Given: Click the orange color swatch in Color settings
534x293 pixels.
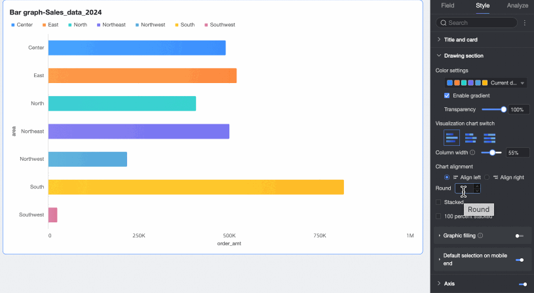Looking at the screenshot, I should [x=457, y=82].
